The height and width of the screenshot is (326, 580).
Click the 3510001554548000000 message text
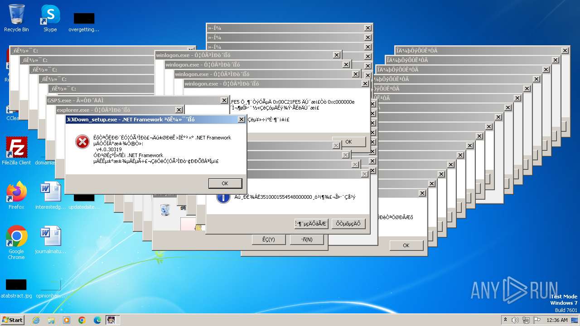(x=295, y=197)
